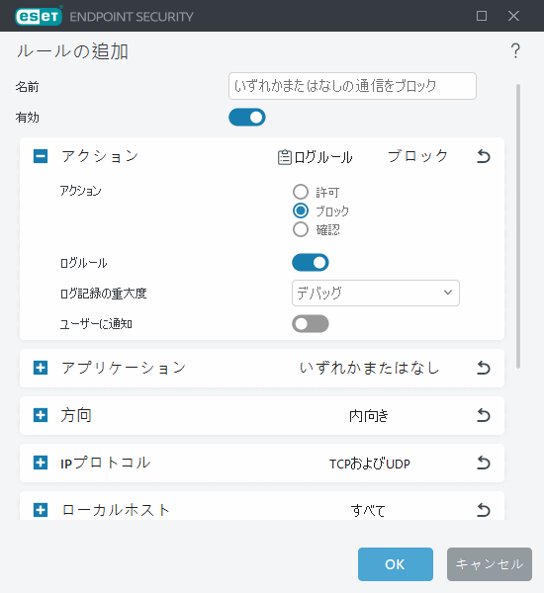Click the すべて local host value

click(368, 511)
